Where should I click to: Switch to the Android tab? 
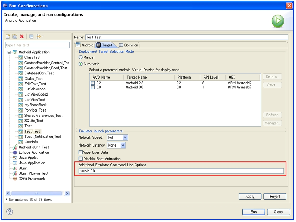(85, 45)
